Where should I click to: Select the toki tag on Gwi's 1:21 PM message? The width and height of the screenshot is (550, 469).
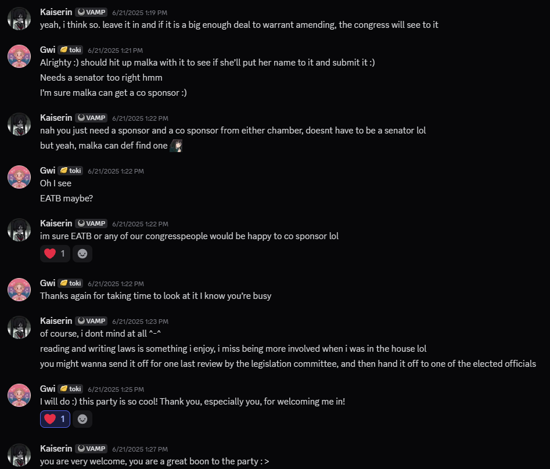click(71, 50)
